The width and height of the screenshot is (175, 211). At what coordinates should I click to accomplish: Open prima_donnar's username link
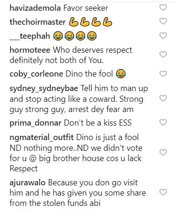click(35, 123)
